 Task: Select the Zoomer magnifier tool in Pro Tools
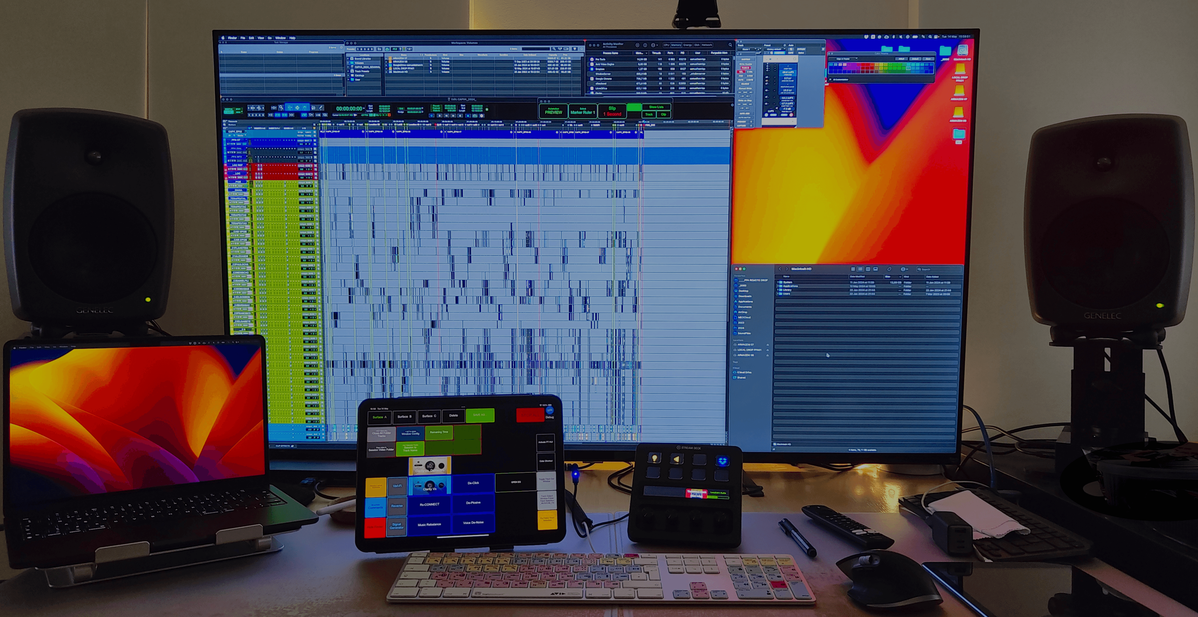click(281, 108)
